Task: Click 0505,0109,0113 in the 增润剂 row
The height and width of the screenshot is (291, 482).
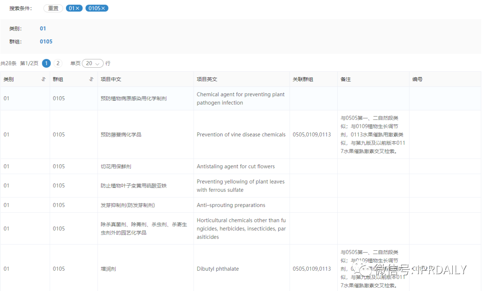Action: pyautogui.click(x=312, y=269)
